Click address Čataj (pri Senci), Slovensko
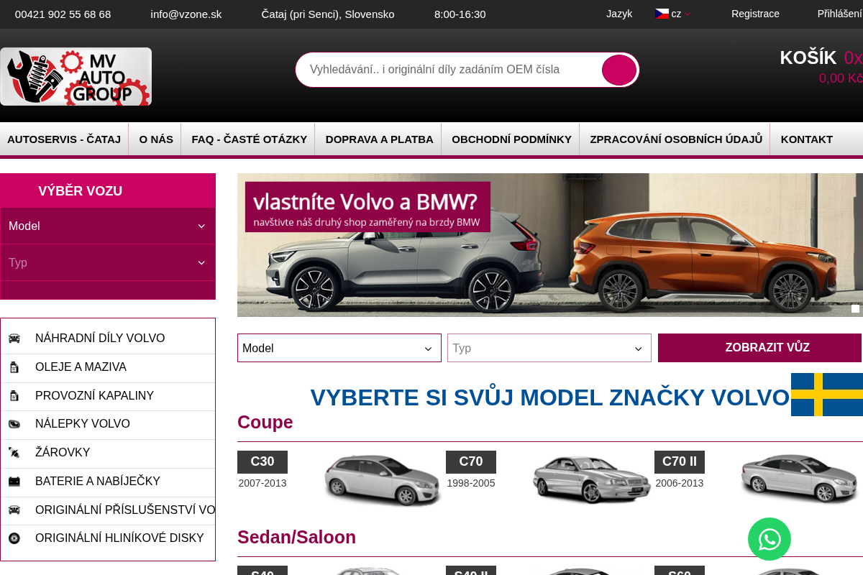Screen dimensions: 863x575 point(328,14)
